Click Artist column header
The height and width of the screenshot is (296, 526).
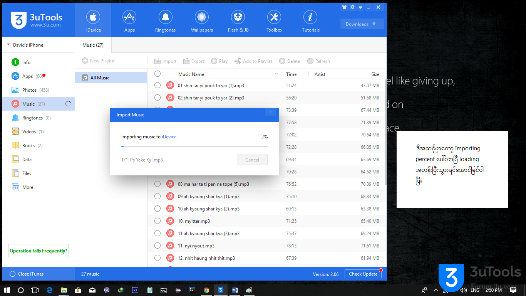coord(320,74)
